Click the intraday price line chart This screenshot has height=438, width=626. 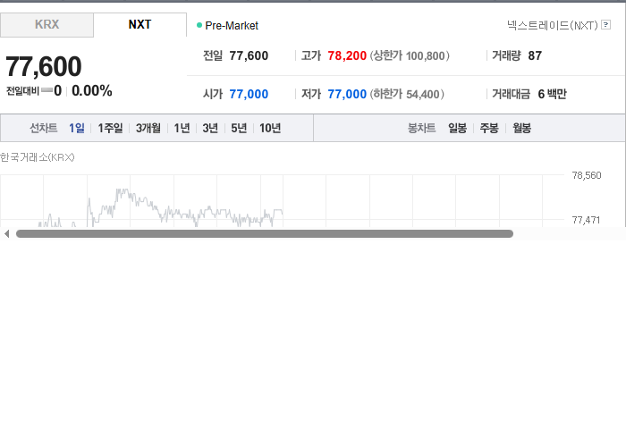pos(160,207)
